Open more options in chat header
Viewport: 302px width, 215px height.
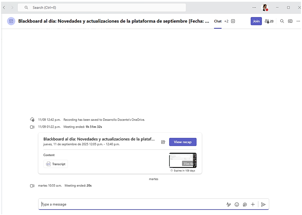(298, 21)
